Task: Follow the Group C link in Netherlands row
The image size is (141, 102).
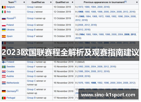Action: (x=31, y=81)
